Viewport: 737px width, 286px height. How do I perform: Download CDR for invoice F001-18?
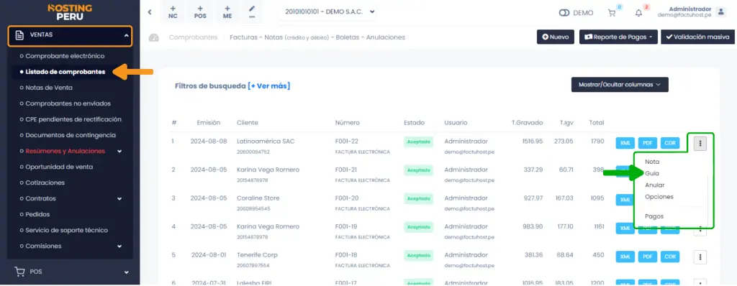(670, 257)
